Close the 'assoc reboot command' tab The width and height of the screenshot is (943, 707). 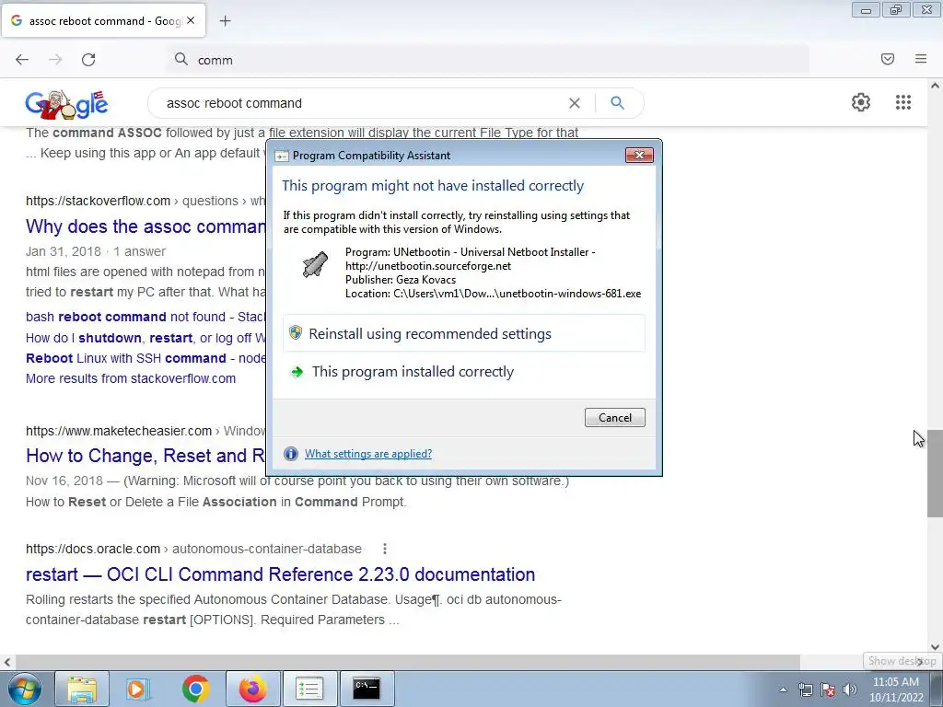click(x=191, y=20)
